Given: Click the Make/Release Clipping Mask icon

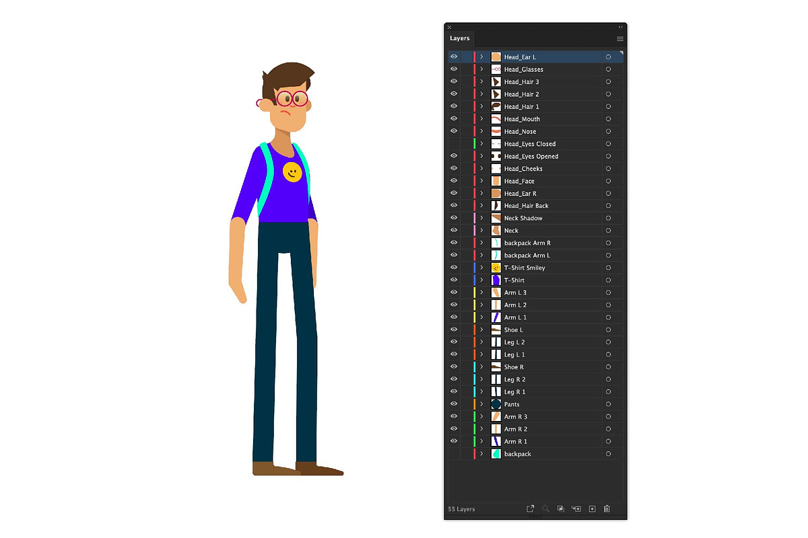Looking at the screenshot, I should tap(561, 509).
